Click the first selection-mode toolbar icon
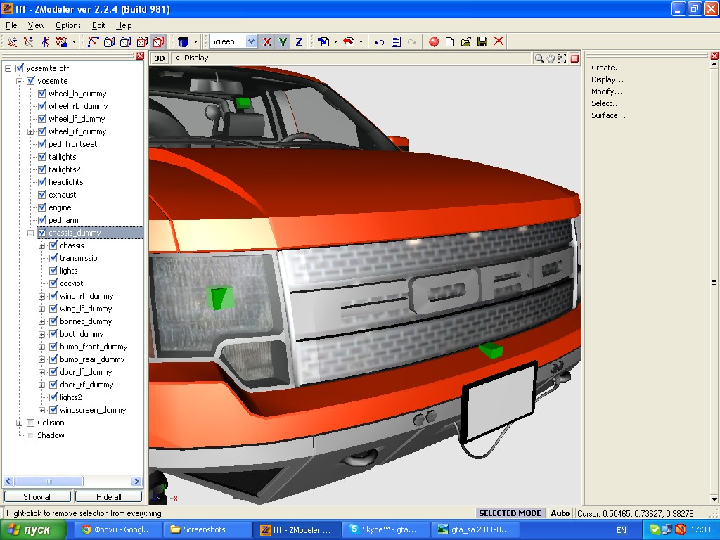Viewport: 720px width, 540px height. click(13, 41)
